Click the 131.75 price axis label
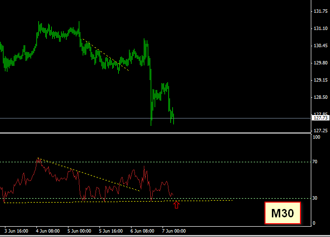This screenshot has height=237, width=330. (321, 11)
